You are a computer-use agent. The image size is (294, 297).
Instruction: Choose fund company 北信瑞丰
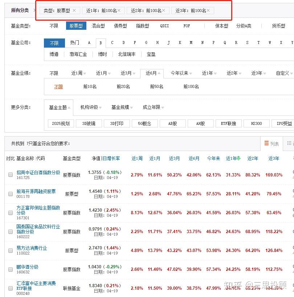pyautogui.click(x=127, y=54)
